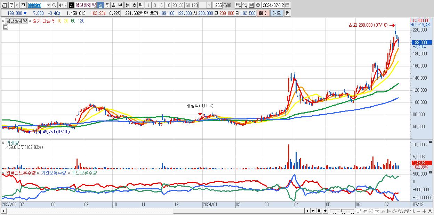Click the candle count field showing 265

tap(217, 5)
